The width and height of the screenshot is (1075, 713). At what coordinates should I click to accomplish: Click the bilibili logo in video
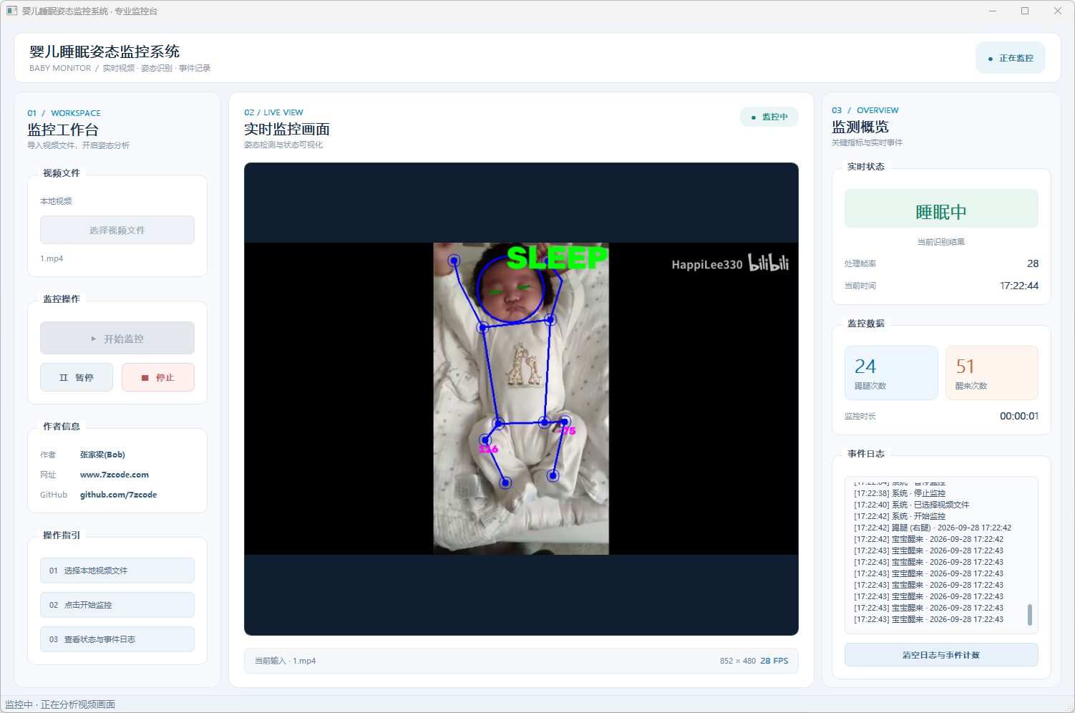pyautogui.click(x=769, y=263)
